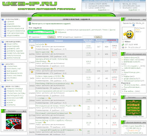Viewport: 147px width, 136px height.
Task: Click the icon beside ДОБАВИТЬ САЙТ
Action: click(5, 49)
